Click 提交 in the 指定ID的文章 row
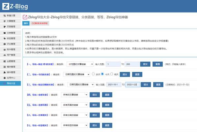197x132 pixels. tap(145, 64)
